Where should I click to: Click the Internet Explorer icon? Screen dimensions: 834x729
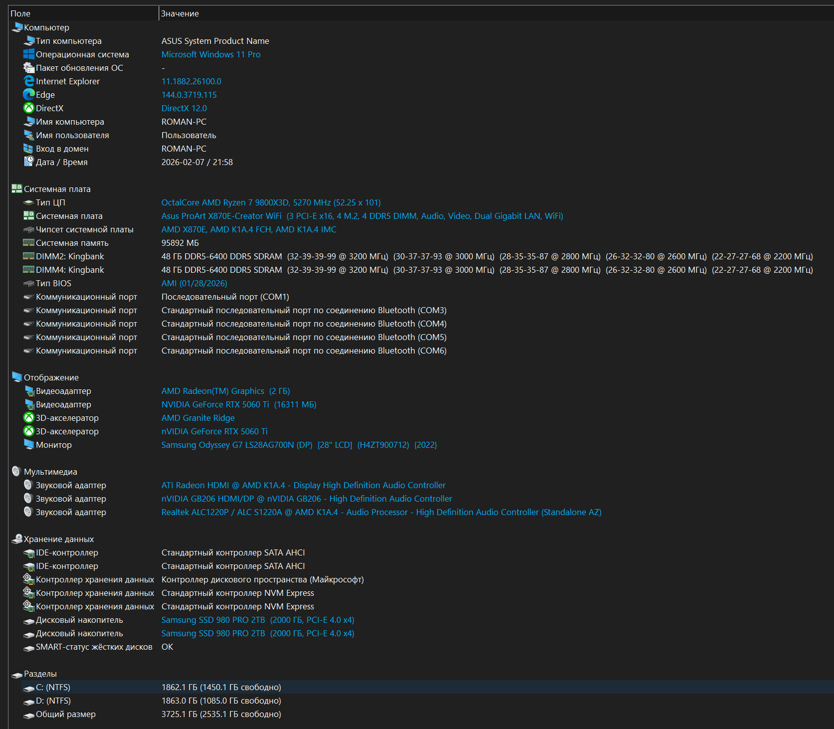(x=29, y=81)
